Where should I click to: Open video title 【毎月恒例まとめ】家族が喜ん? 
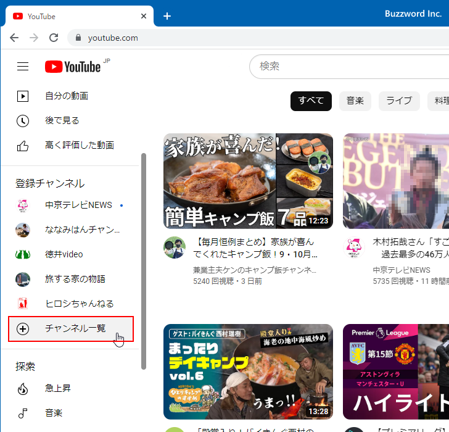[x=255, y=248]
